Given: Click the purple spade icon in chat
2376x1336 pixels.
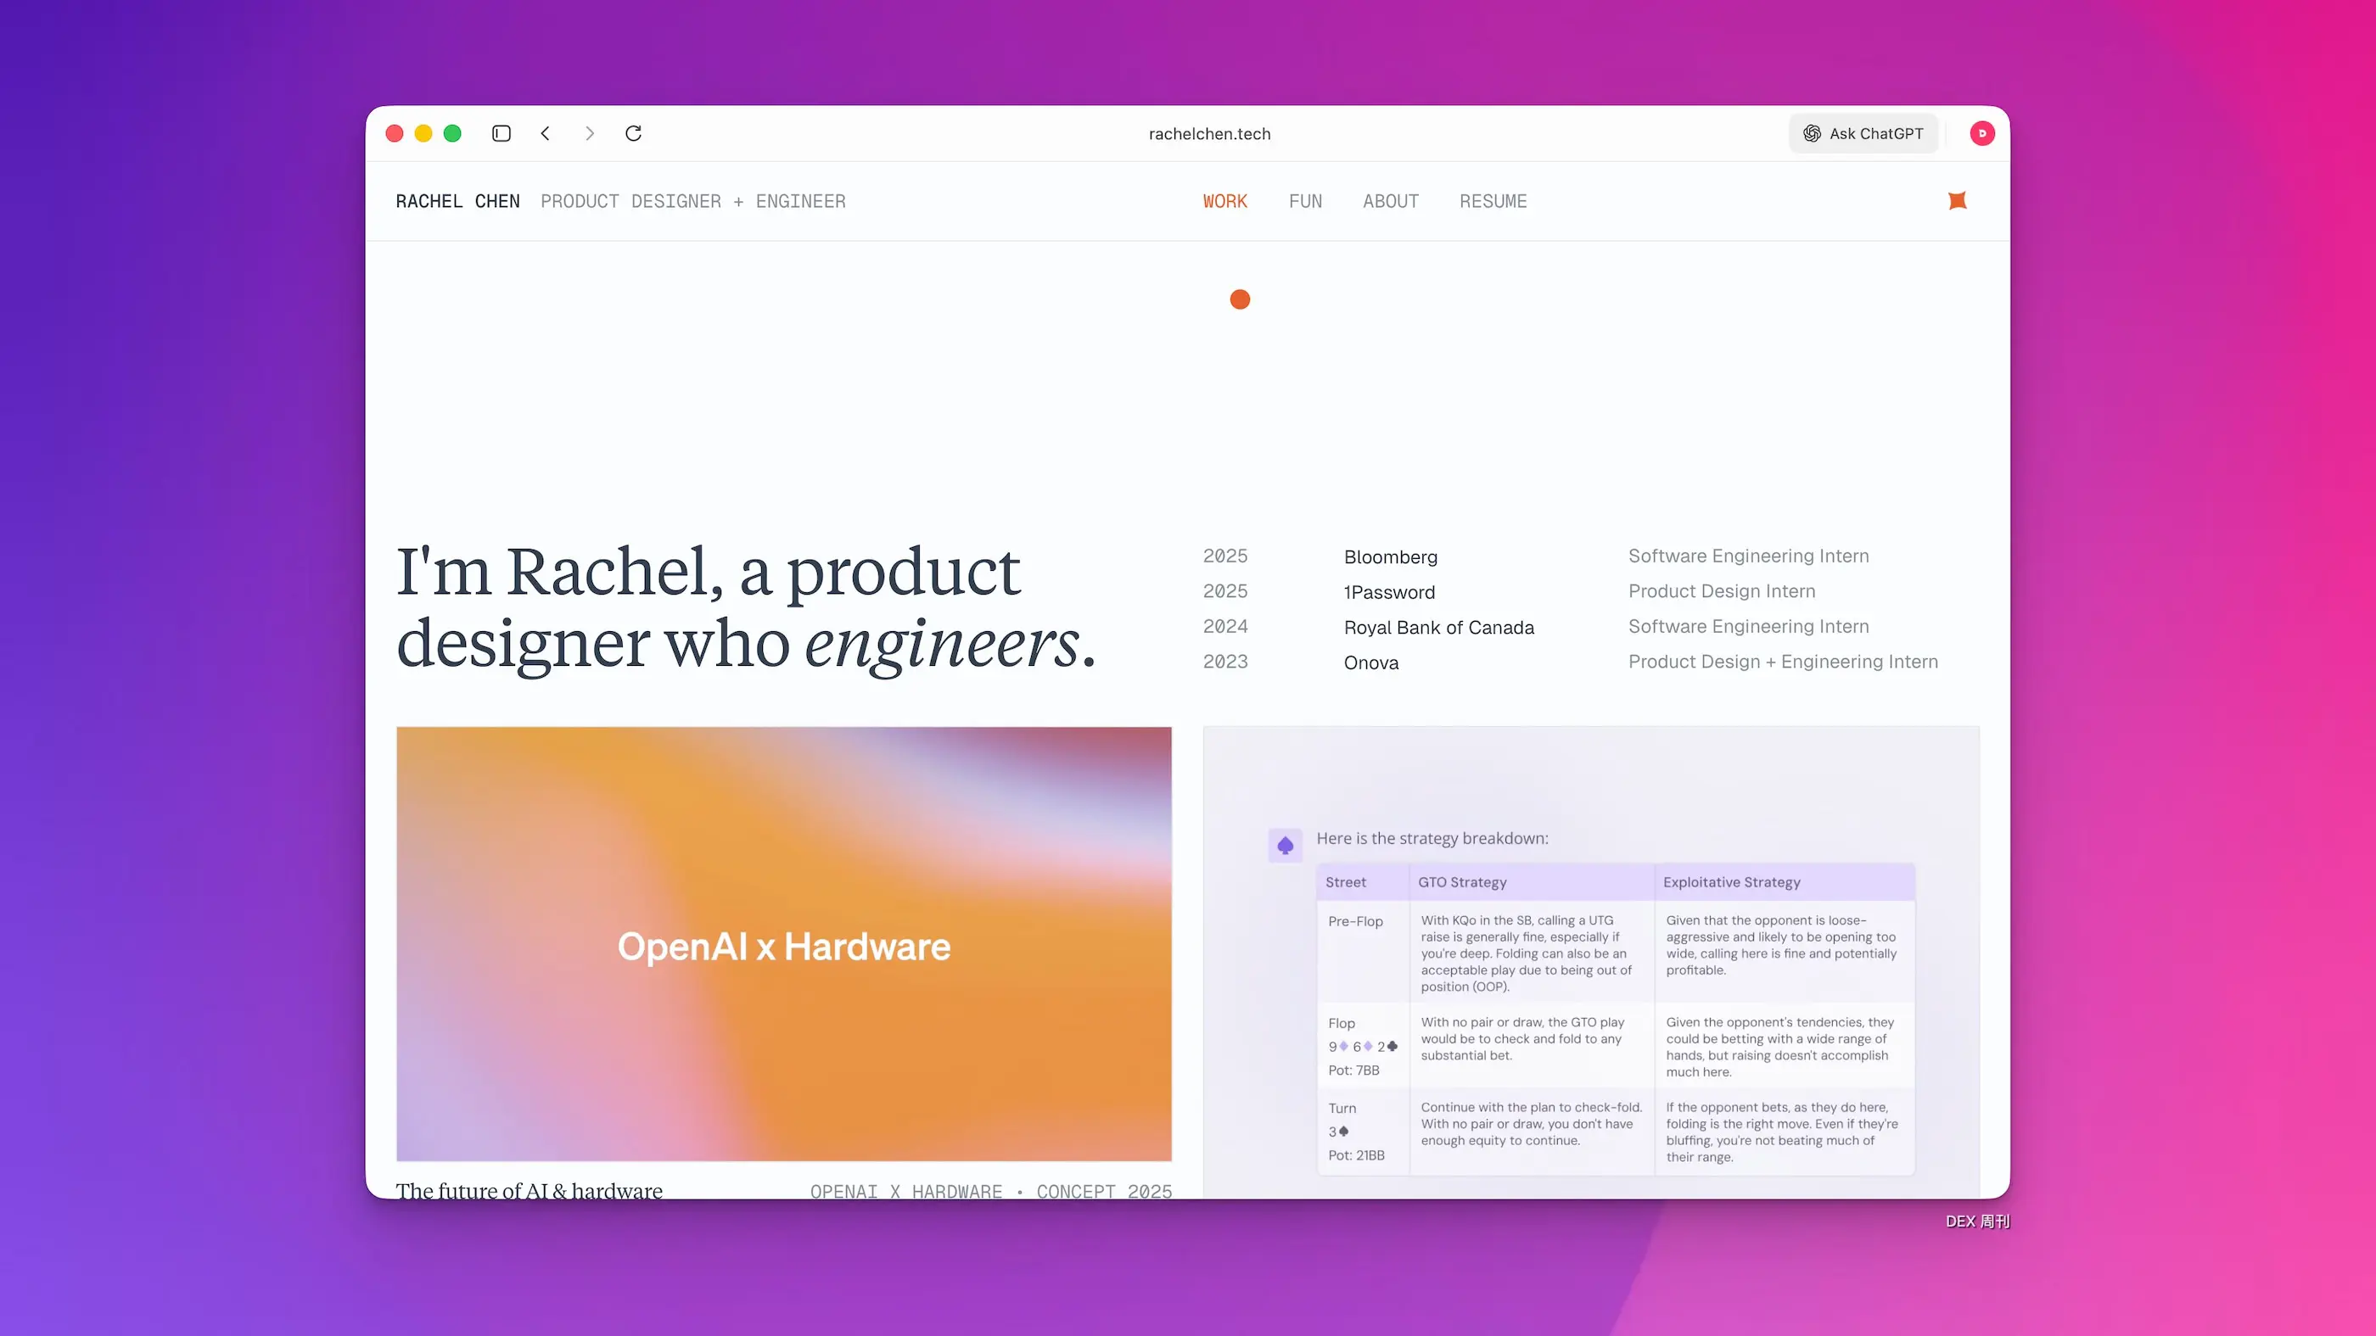Looking at the screenshot, I should 1285,846.
